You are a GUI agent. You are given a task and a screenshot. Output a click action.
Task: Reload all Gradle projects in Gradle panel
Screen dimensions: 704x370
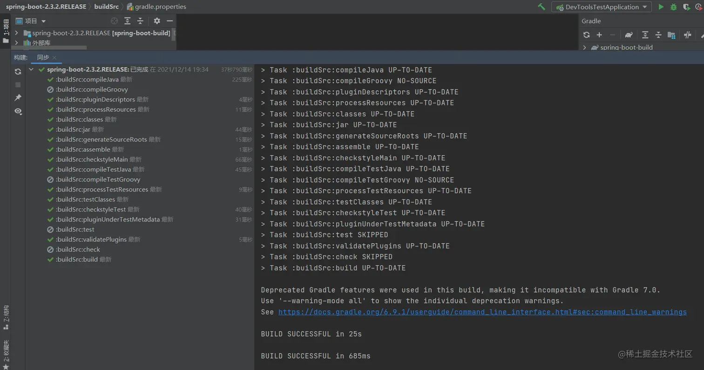click(586, 35)
